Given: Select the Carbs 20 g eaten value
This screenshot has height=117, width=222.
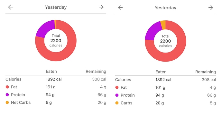Looking at the screenshot, I should (x=160, y=103).
